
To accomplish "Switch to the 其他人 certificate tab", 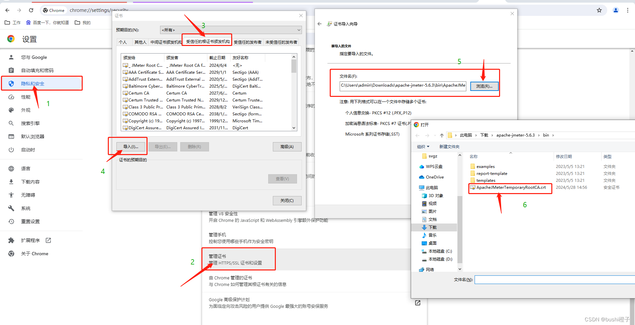I will pyautogui.click(x=140, y=42).
